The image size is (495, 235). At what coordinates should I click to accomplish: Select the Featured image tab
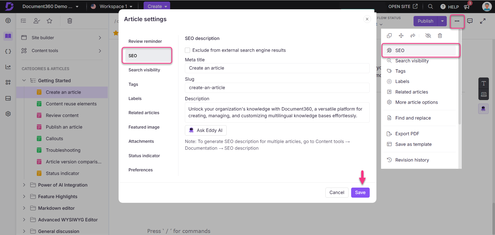[144, 127]
